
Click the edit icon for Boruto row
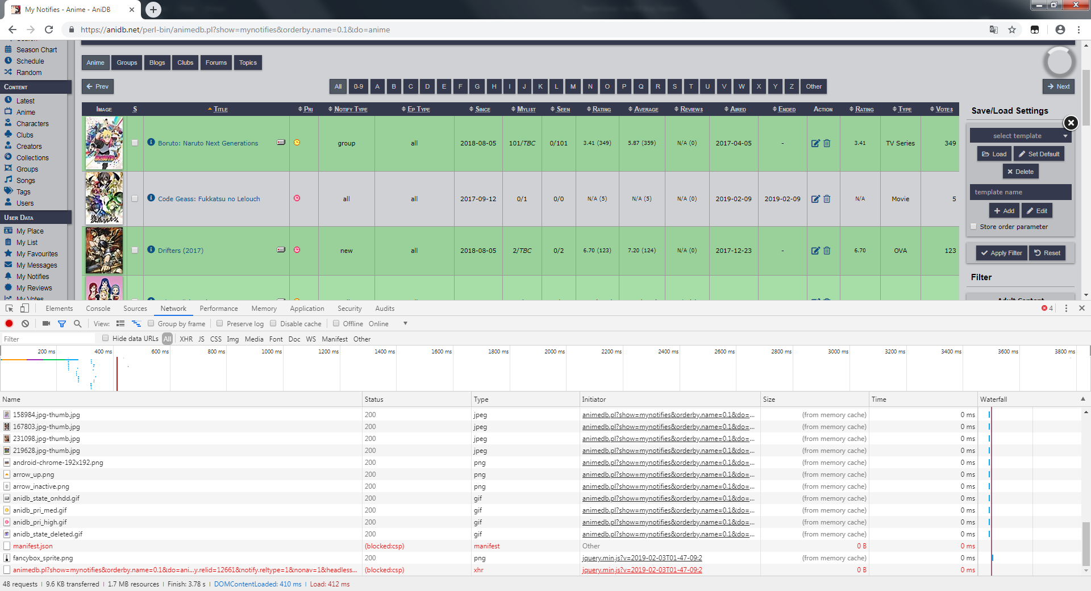[x=815, y=143]
